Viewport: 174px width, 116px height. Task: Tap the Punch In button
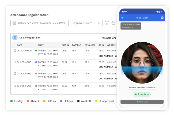tap(142, 94)
